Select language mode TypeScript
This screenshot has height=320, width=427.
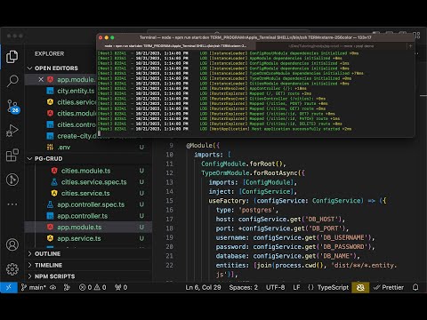333,287
